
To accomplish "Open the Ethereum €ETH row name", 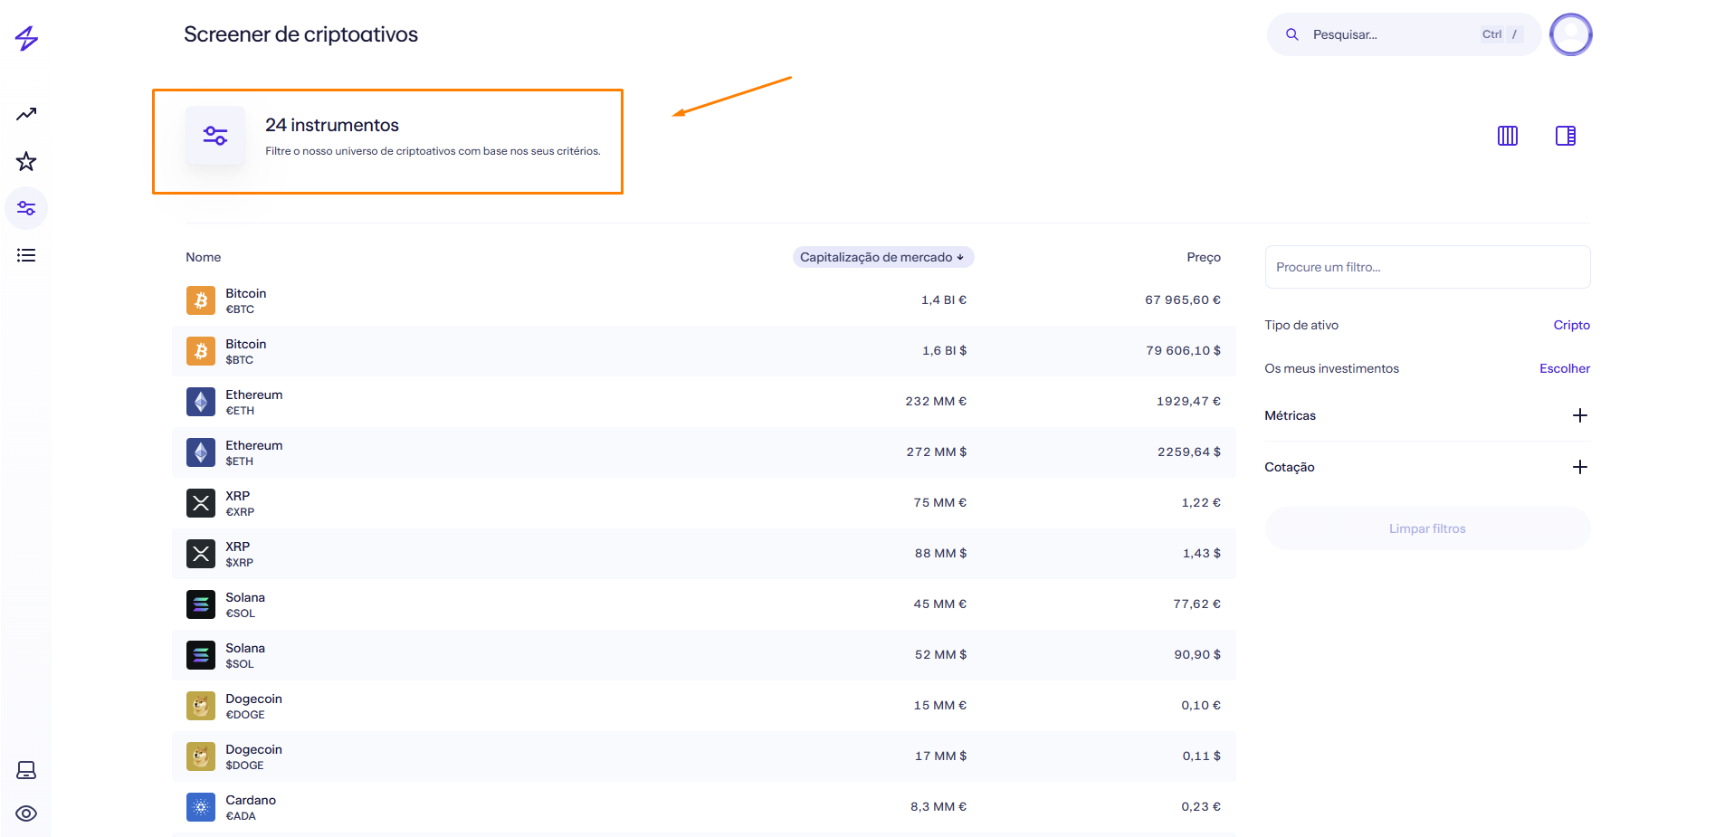I will pos(254,395).
